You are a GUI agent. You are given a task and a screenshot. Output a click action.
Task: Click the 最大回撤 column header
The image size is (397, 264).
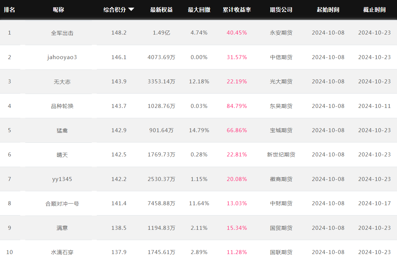pos(199,10)
